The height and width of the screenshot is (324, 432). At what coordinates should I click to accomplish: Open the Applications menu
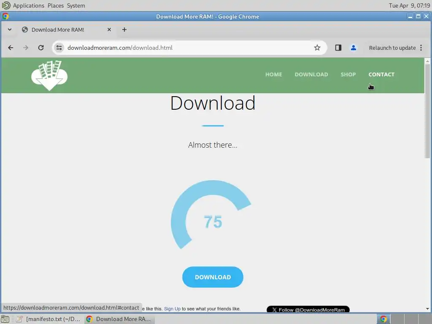point(28,5)
